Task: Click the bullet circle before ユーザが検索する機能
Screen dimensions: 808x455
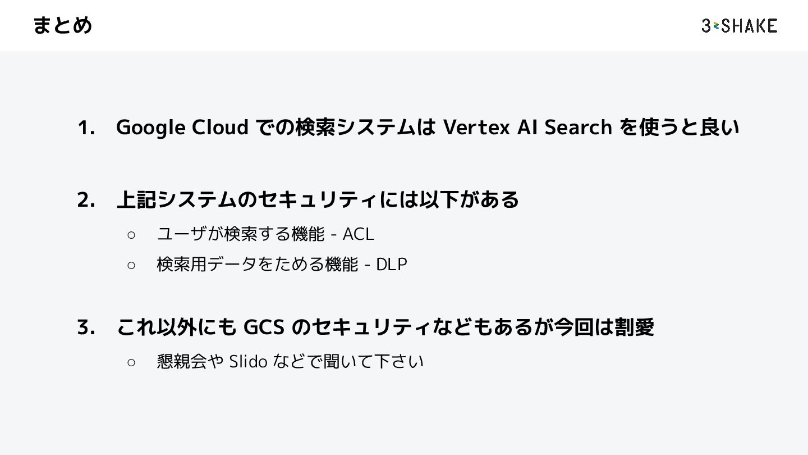Action: 131,235
